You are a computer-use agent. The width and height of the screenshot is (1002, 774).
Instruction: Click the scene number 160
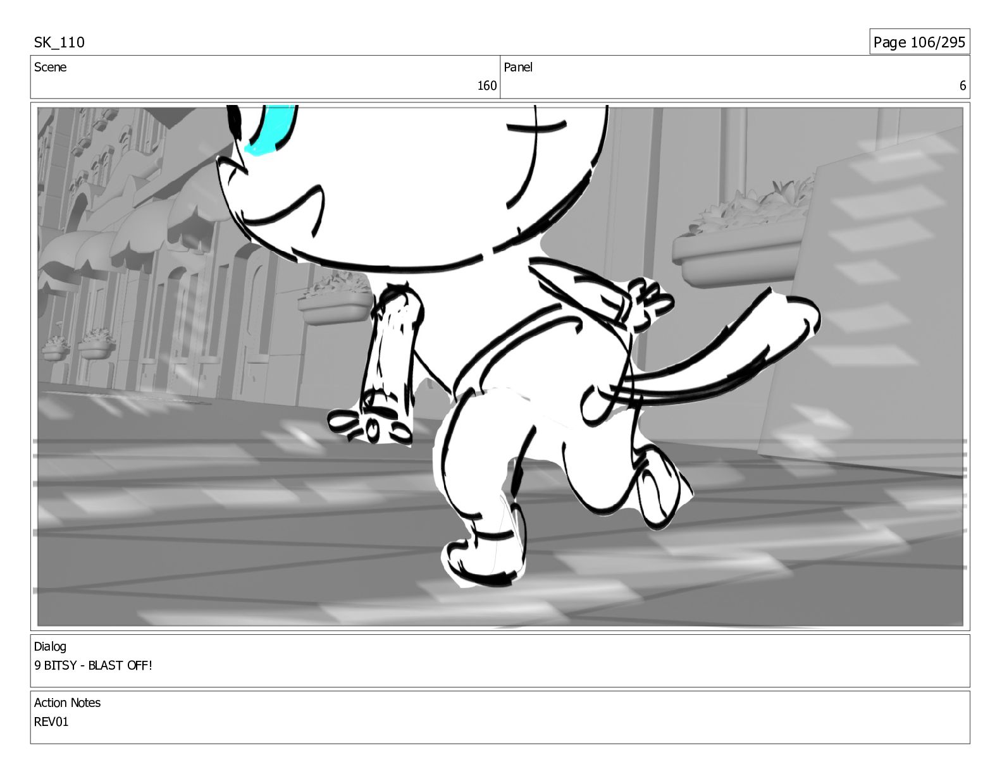tap(486, 85)
